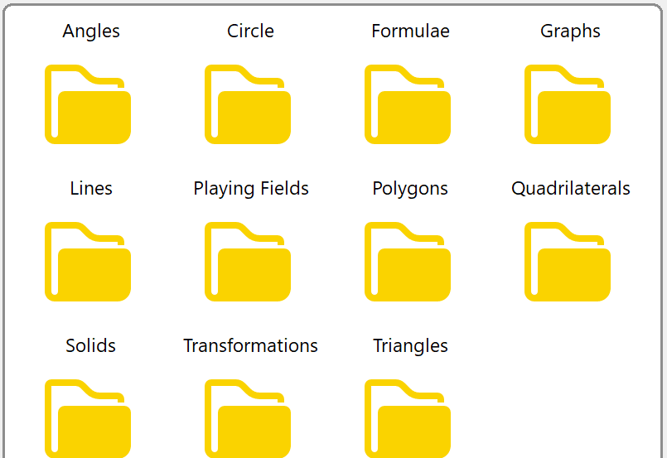Viewport: 667px width, 458px height.
Task: Open the Graphs folder icon
Action: point(568,104)
